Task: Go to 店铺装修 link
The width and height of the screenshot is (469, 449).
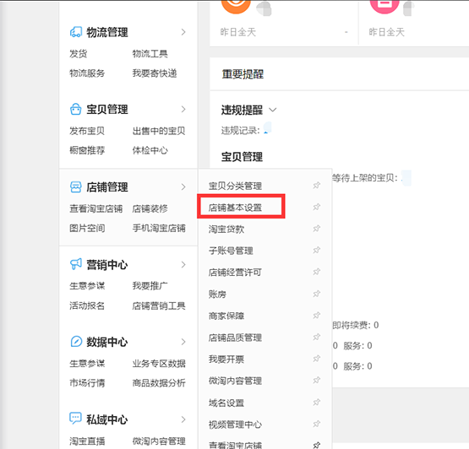Action: point(150,208)
